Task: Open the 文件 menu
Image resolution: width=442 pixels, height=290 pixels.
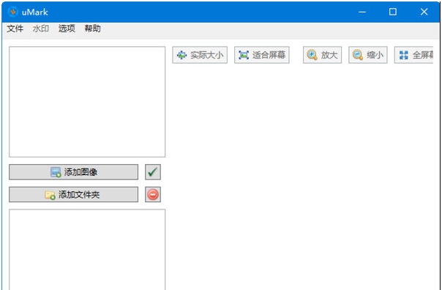Action: coord(15,29)
